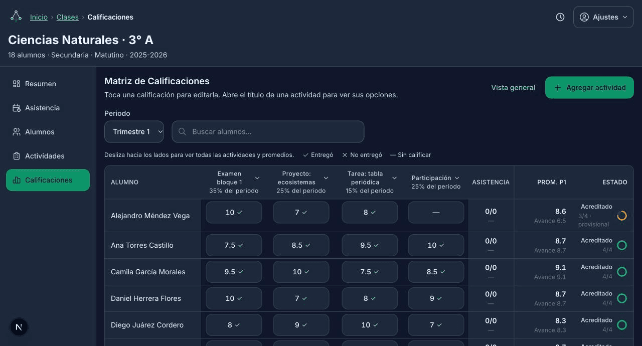Edit Camila's Tarea grade 7.5
The height and width of the screenshot is (346, 642).
tap(370, 272)
